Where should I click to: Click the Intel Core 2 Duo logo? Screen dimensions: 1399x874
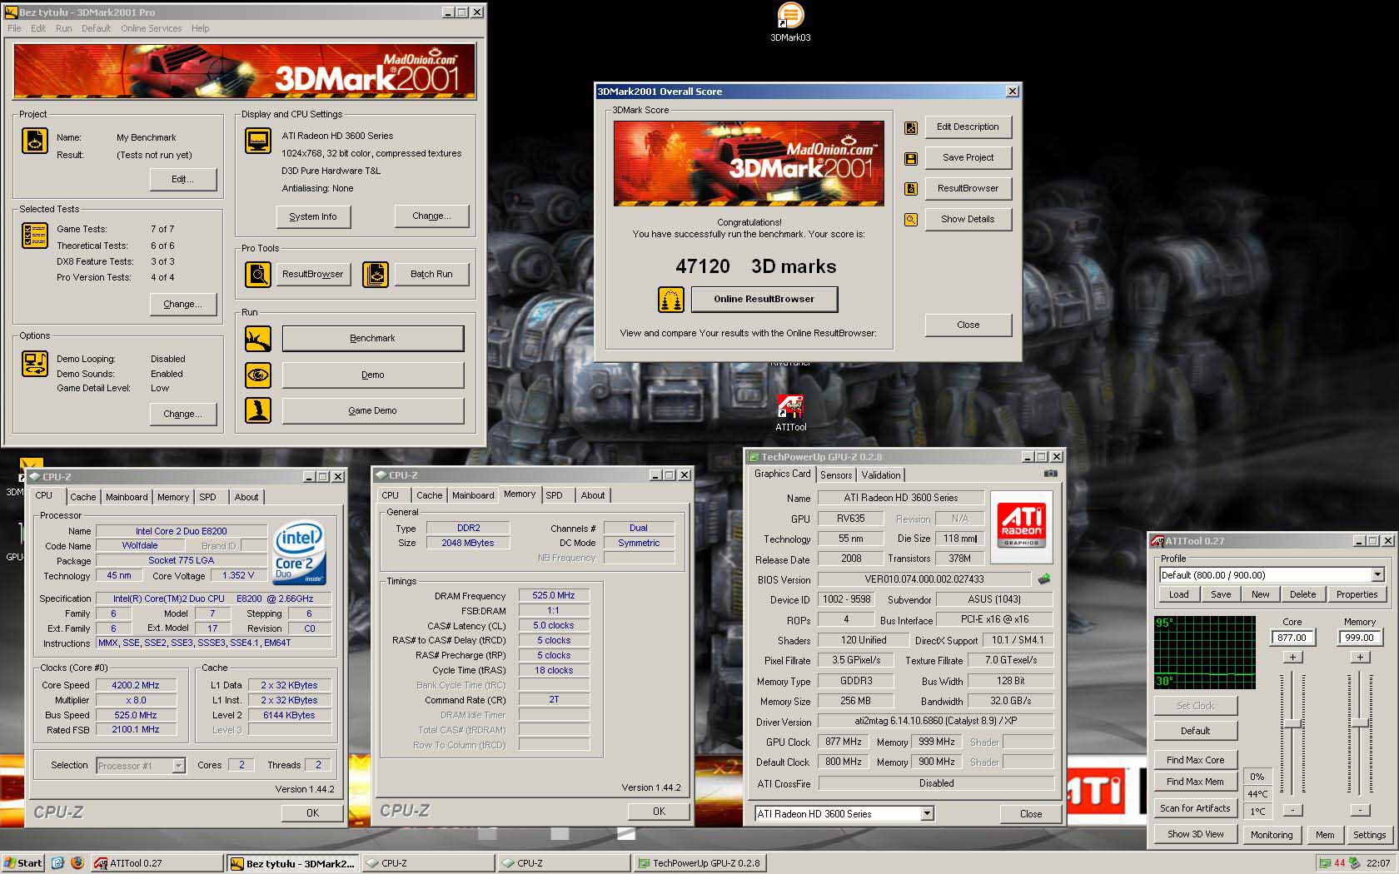[x=298, y=554]
